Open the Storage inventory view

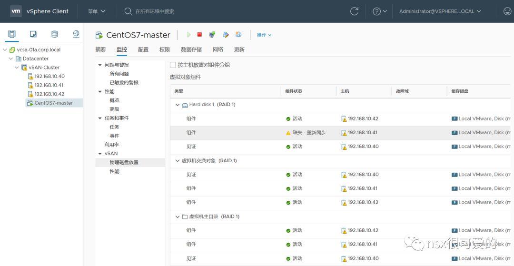pyautogui.click(x=54, y=34)
